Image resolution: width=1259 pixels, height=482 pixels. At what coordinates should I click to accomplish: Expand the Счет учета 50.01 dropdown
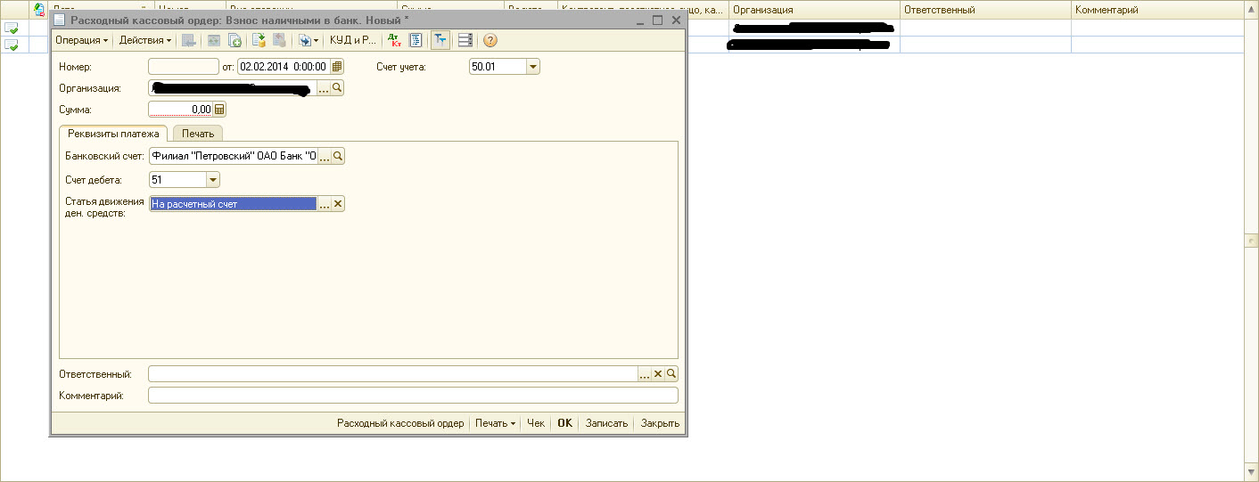pyautogui.click(x=533, y=67)
